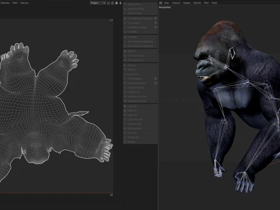Open the Project dropdown in the toolbar
The image size is (280, 210).
coord(98,3)
